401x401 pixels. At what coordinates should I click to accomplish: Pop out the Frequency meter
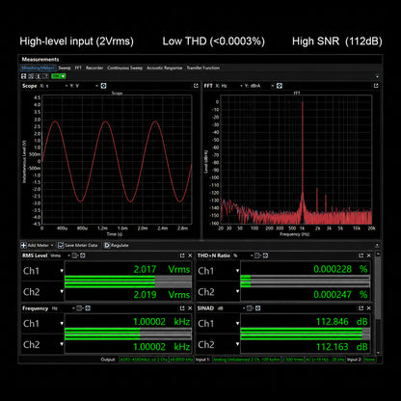(182, 308)
